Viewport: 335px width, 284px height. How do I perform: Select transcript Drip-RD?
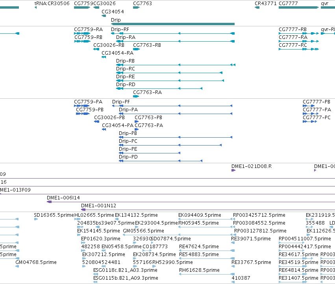tap(126, 84)
